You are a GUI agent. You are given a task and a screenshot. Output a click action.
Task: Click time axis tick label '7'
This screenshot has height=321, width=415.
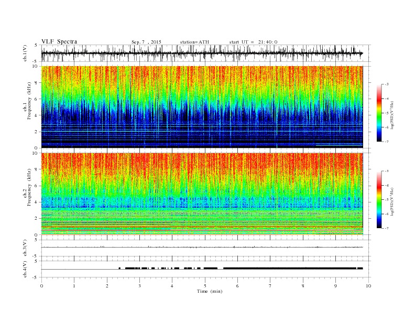270,286
